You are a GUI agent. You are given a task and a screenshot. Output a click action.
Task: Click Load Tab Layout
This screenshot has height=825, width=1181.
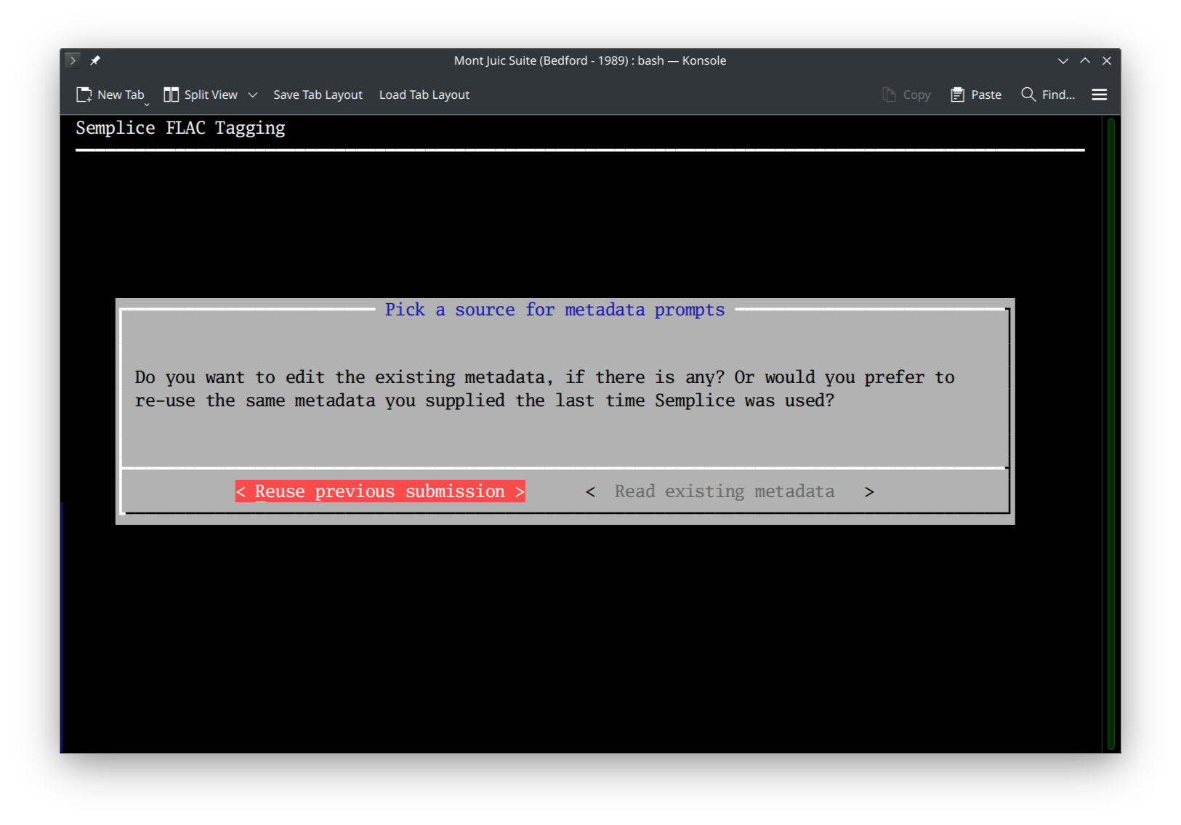tap(424, 94)
